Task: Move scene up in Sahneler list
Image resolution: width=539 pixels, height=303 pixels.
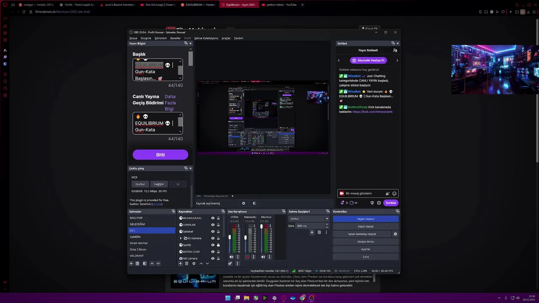Action: (x=152, y=263)
